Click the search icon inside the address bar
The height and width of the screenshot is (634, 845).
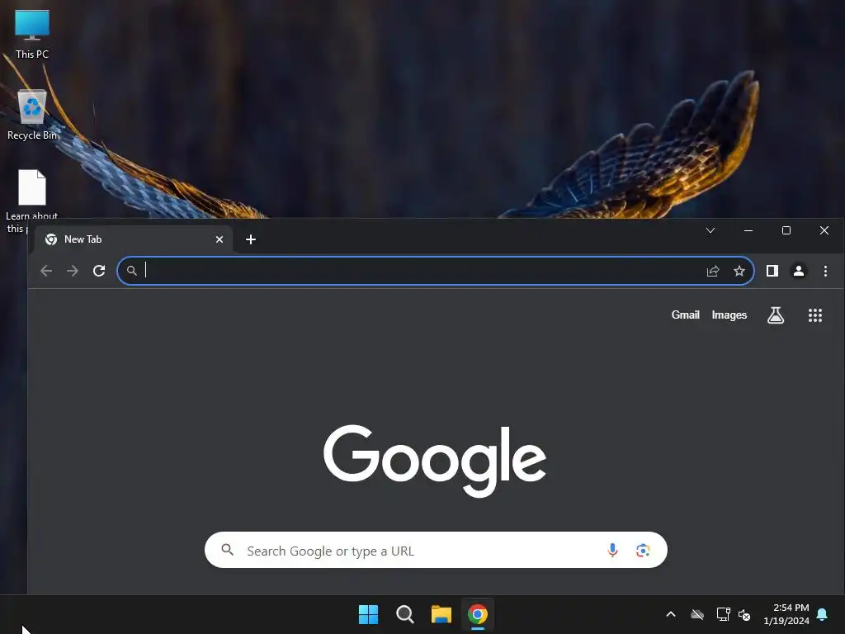[131, 271]
